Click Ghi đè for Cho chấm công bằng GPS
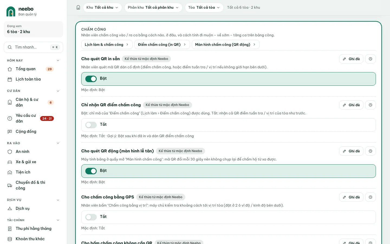This screenshot has width=390, height=244. click(x=351, y=197)
